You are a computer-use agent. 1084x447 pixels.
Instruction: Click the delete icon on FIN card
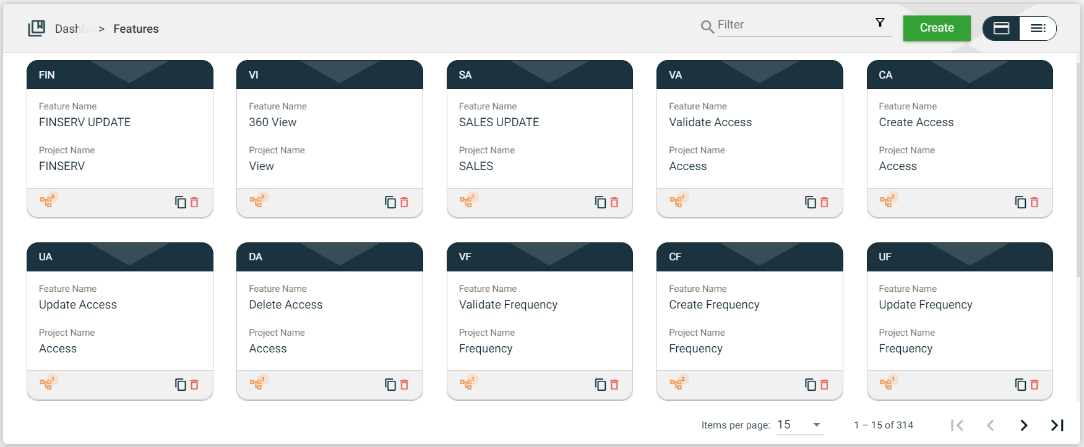click(194, 202)
